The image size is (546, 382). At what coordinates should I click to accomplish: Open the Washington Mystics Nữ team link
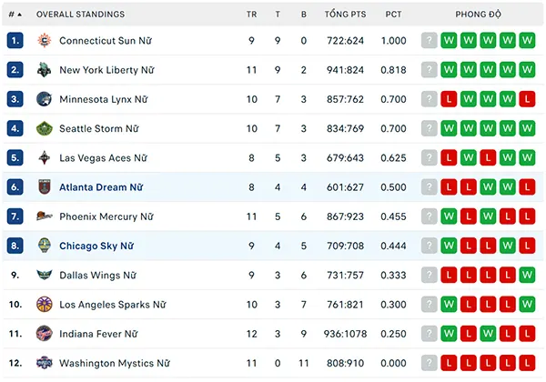115,363
